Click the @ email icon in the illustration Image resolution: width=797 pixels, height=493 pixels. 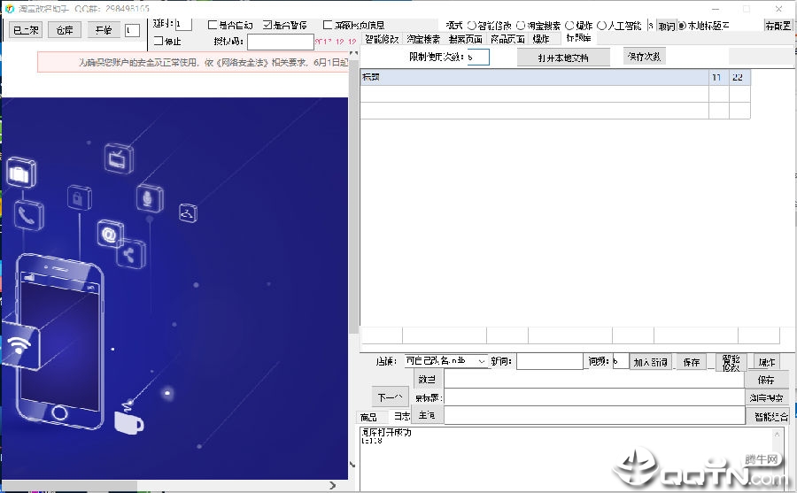pyautogui.click(x=111, y=234)
